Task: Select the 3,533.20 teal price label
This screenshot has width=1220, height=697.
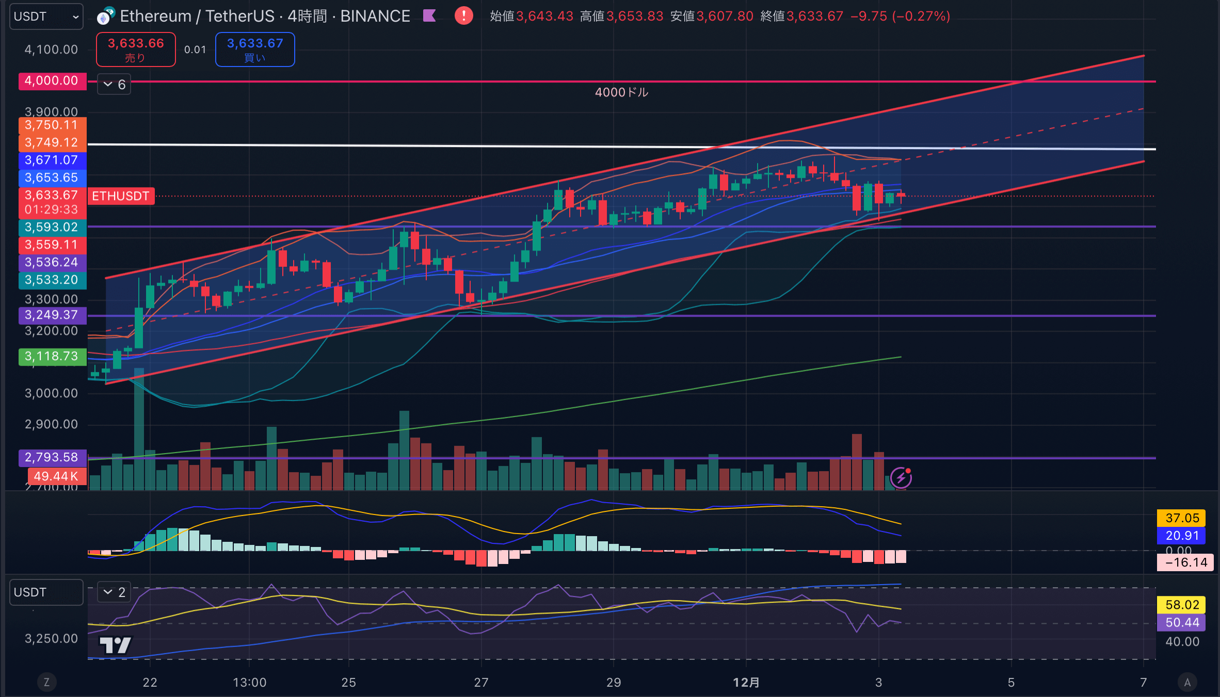Action: click(x=52, y=280)
